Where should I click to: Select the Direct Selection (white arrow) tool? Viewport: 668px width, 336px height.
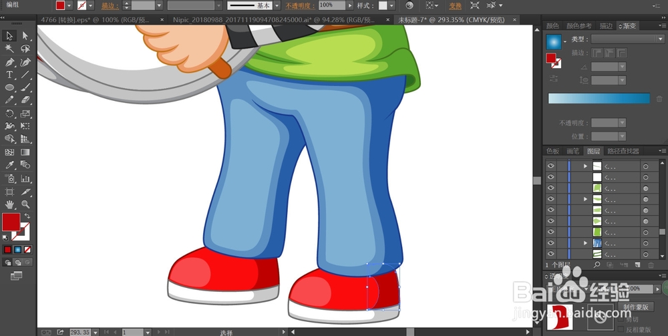point(25,36)
